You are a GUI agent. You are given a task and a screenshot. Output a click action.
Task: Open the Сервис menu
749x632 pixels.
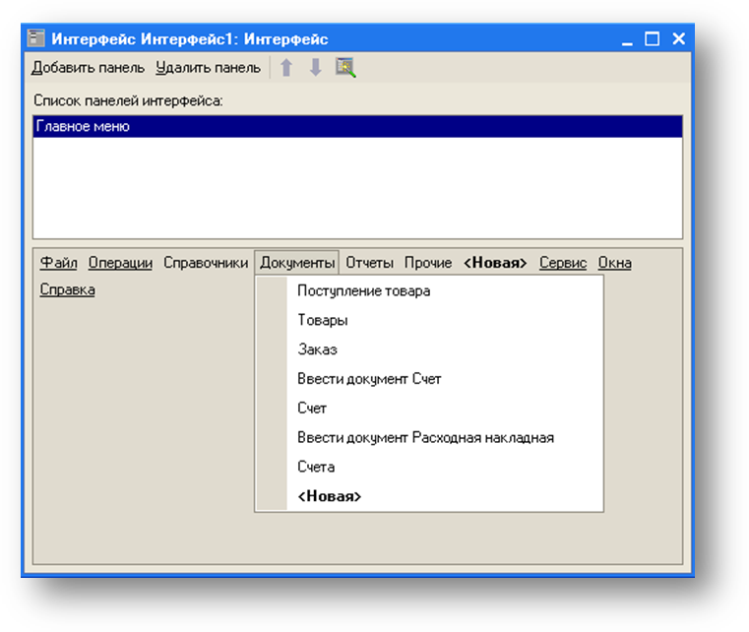[x=563, y=263]
